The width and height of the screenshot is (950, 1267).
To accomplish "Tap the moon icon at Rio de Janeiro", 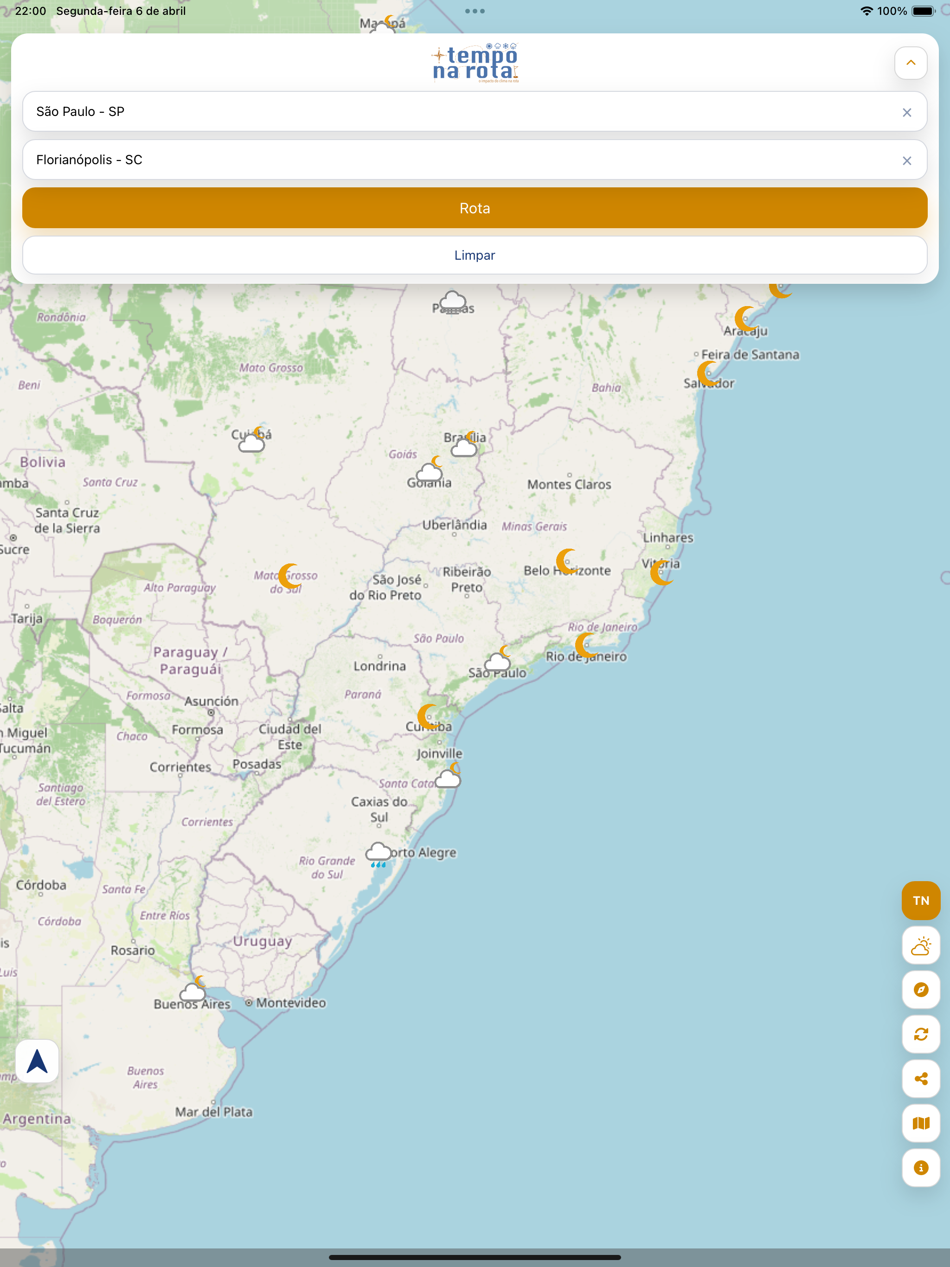I will [x=586, y=645].
